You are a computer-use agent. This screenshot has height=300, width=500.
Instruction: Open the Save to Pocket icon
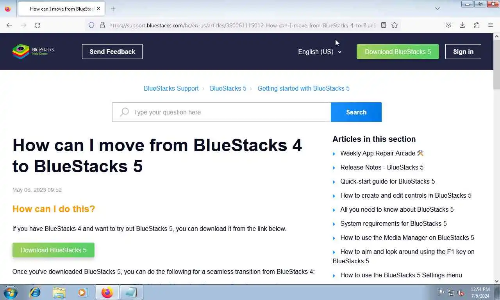(x=448, y=25)
